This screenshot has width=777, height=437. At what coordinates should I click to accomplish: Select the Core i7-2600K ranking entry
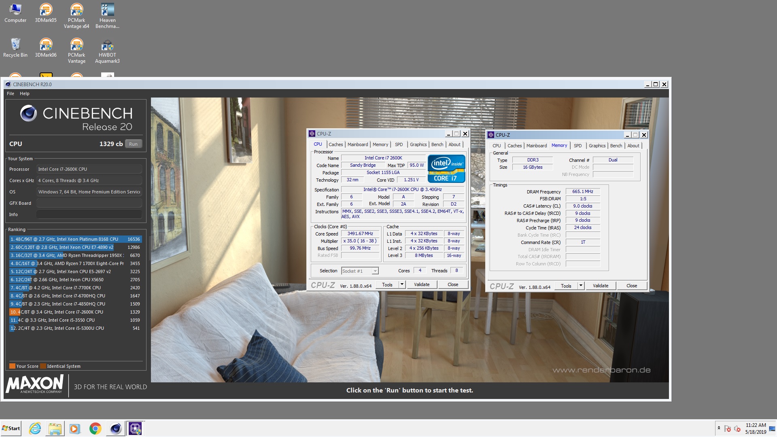[x=75, y=312]
